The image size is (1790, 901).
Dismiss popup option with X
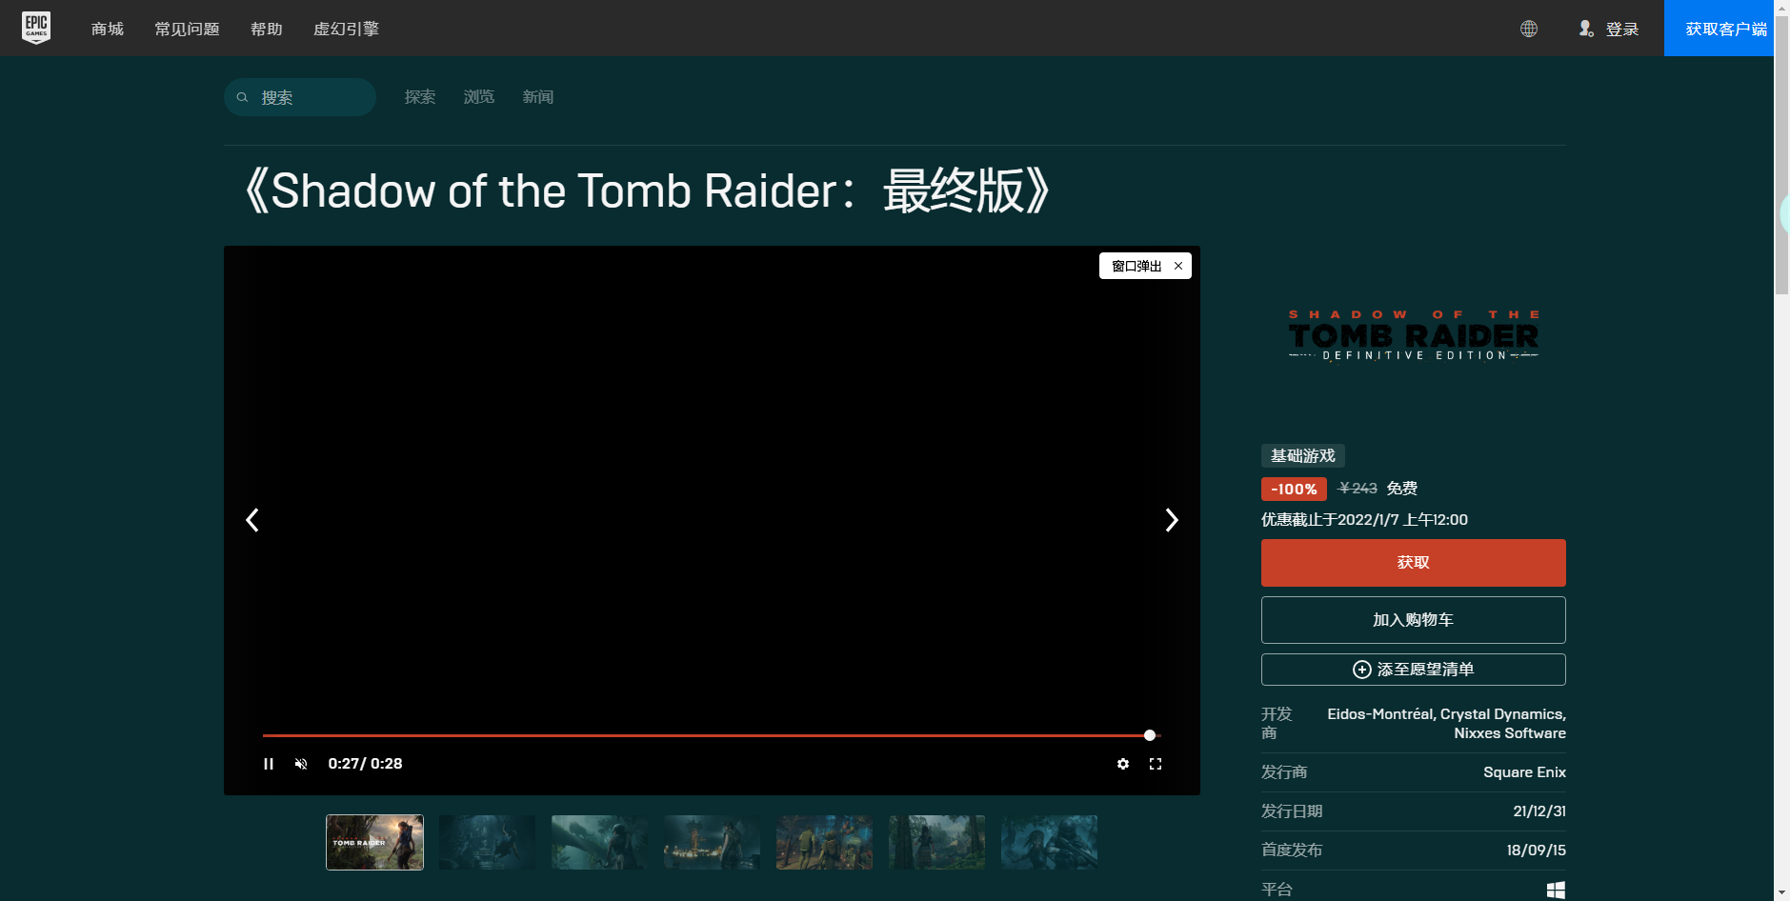(1178, 266)
